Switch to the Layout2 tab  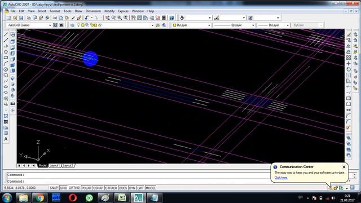pyautogui.click(x=68, y=165)
